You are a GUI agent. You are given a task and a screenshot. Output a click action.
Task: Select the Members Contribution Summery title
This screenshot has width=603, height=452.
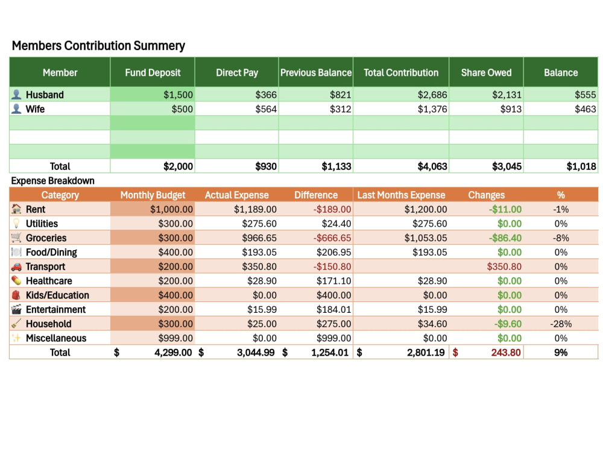click(98, 46)
